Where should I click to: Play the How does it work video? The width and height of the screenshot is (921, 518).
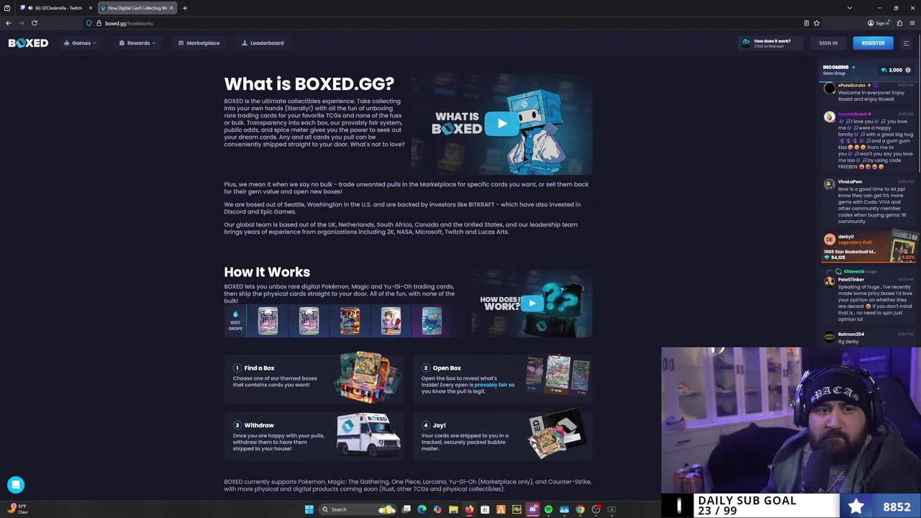click(532, 303)
